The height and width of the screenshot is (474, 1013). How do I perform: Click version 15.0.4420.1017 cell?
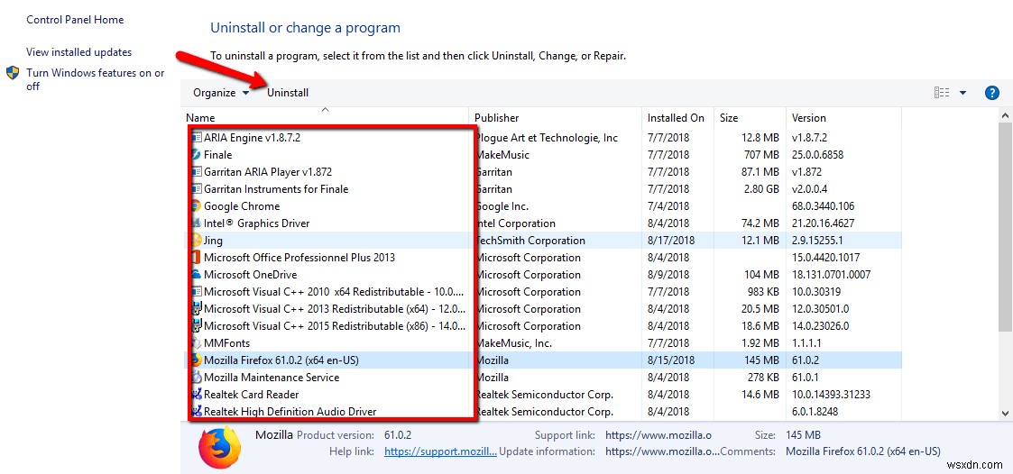coord(826,258)
